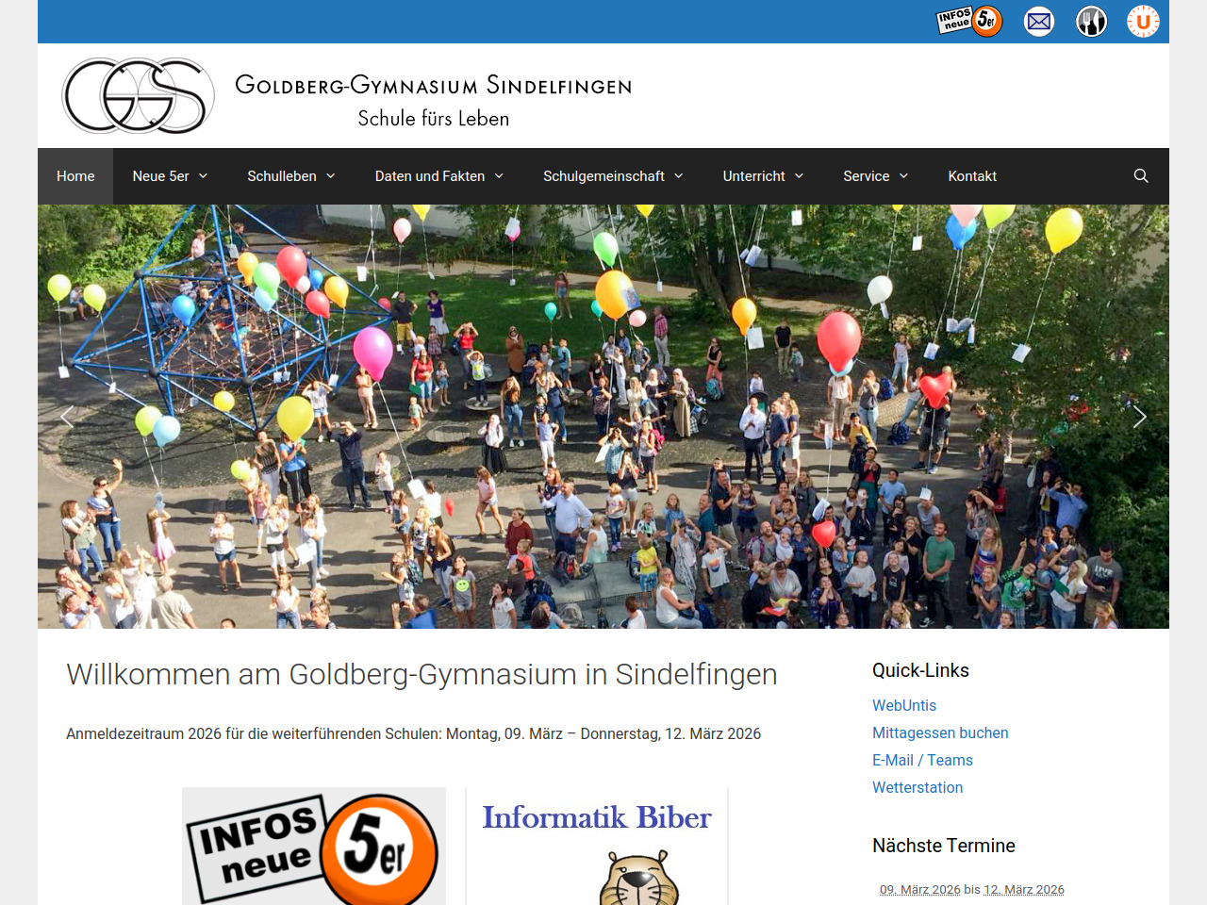Click the GGS school logo
Screen dimensions: 1207x905
click(139, 95)
